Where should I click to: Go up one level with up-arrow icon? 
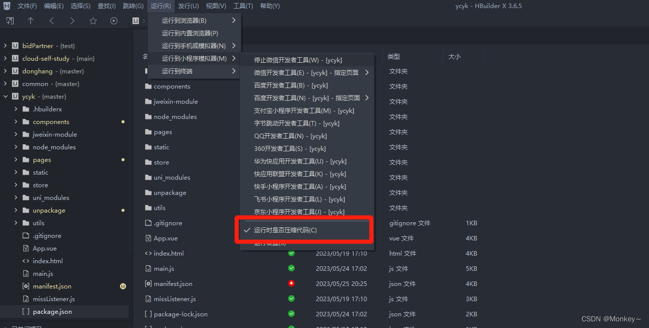click(x=30, y=21)
